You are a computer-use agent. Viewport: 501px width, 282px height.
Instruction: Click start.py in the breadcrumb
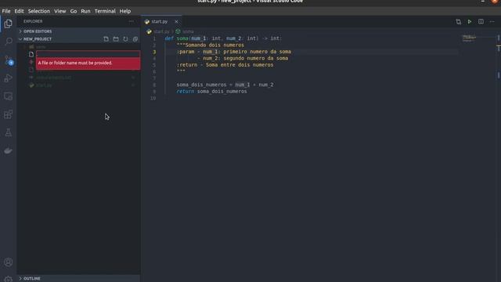(x=161, y=31)
